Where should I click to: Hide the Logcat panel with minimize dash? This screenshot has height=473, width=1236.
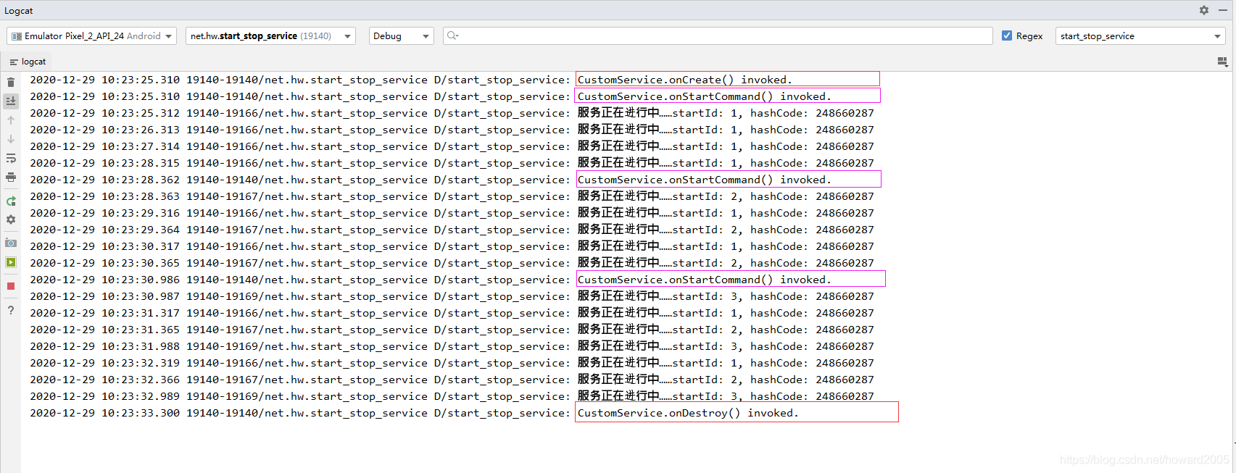point(1223,10)
